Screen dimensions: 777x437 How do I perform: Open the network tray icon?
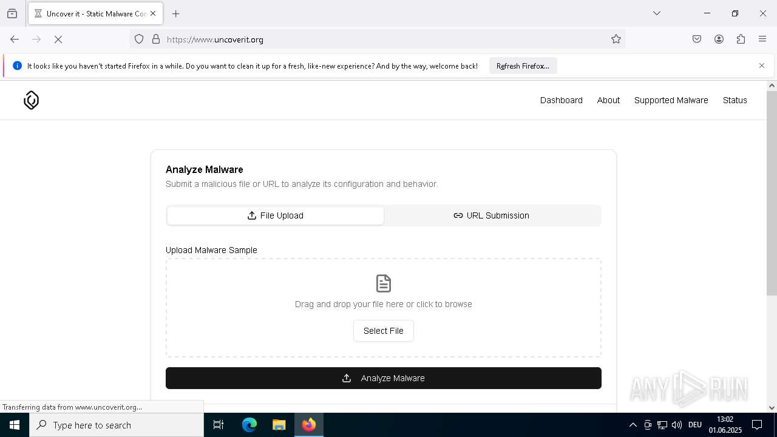coord(662,425)
